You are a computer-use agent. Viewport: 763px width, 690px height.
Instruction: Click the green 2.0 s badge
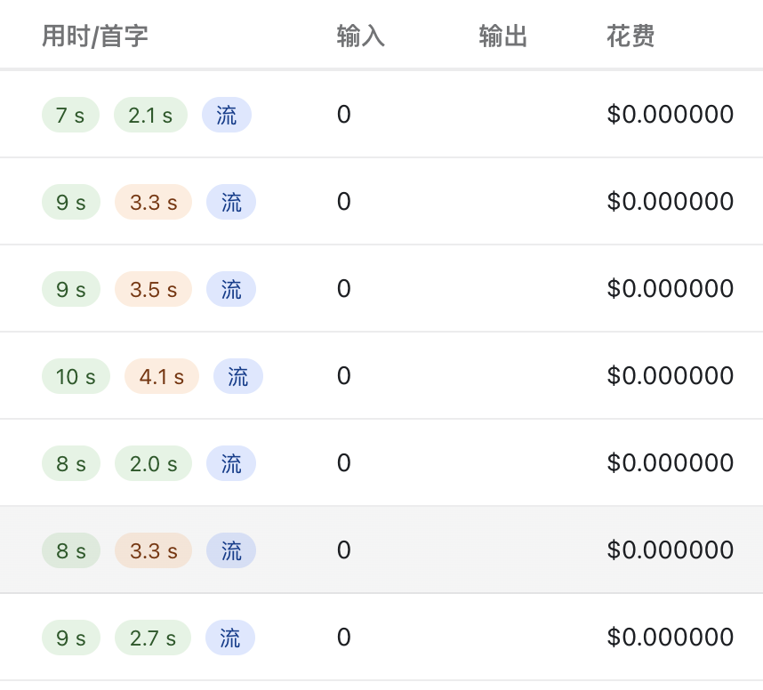pyautogui.click(x=153, y=463)
